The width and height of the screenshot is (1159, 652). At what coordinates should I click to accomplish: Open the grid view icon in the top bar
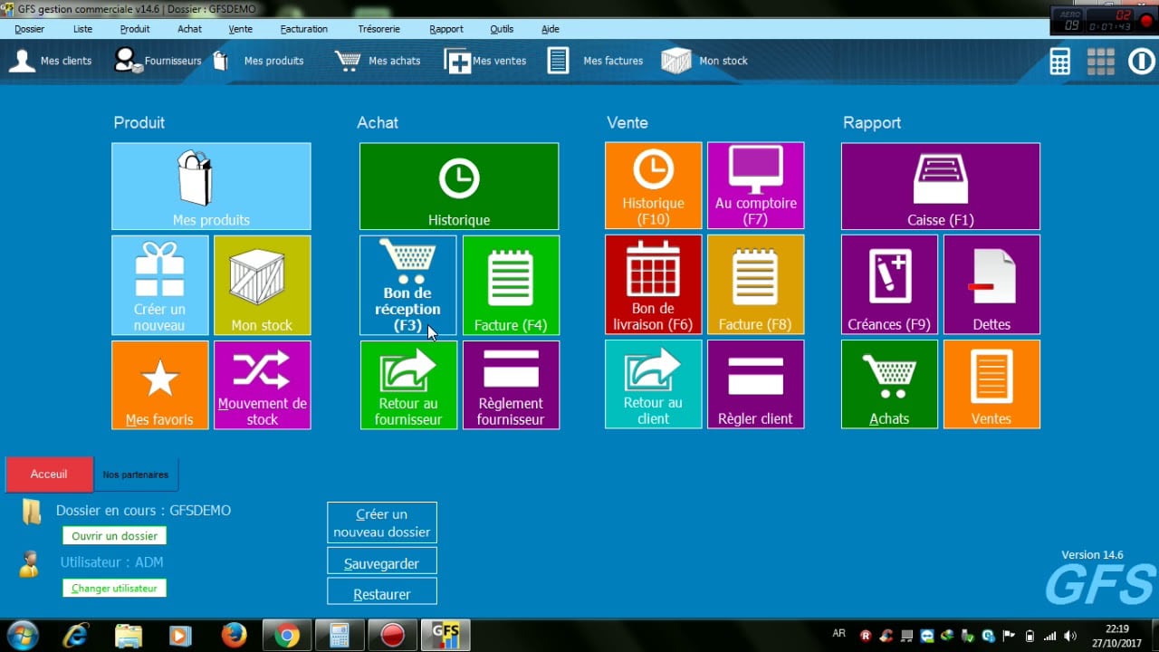(x=1100, y=62)
